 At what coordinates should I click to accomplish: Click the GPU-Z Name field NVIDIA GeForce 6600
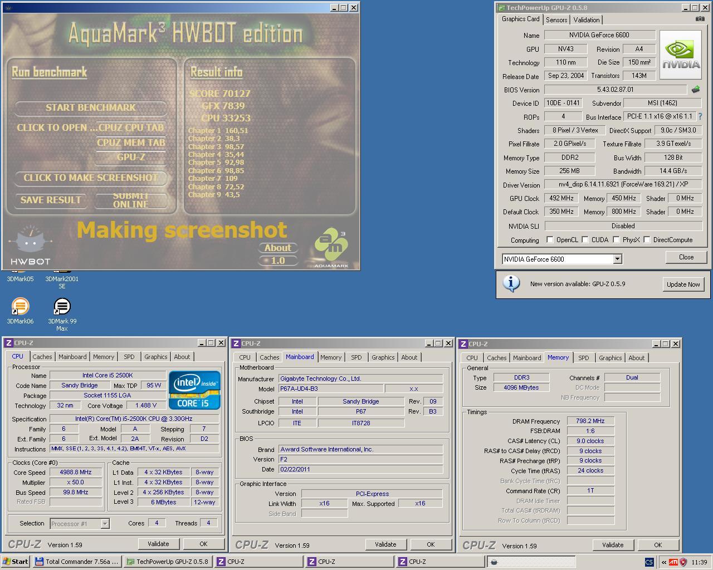coord(599,35)
